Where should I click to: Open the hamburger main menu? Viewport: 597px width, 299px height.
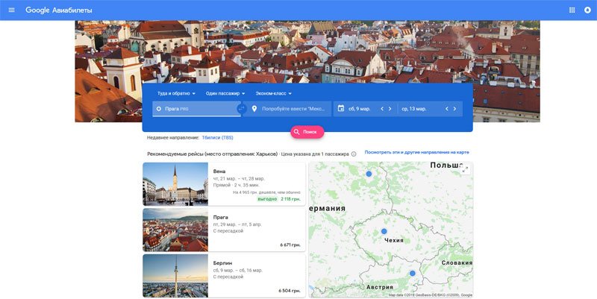tap(11, 10)
